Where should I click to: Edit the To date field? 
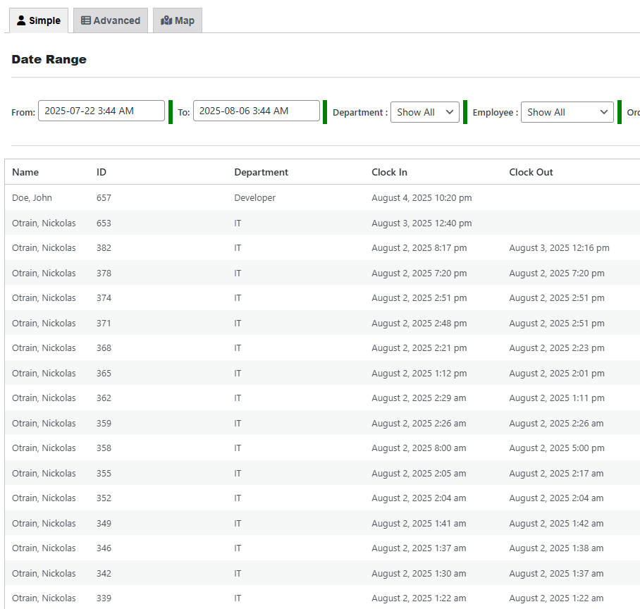pyautogui.click(x=257, y=111)
